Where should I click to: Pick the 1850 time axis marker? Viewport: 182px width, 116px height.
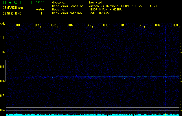point(175,26)
